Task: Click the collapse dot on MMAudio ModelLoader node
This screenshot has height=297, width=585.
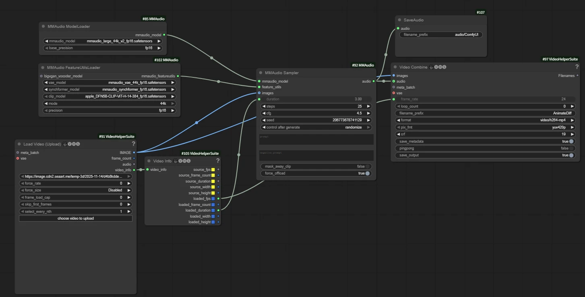Action: point(43,27)
